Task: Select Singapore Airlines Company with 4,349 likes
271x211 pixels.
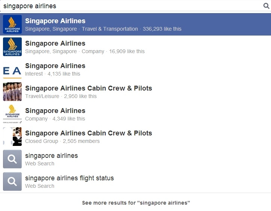Action: pyautogui.click(x=136, y=114)
